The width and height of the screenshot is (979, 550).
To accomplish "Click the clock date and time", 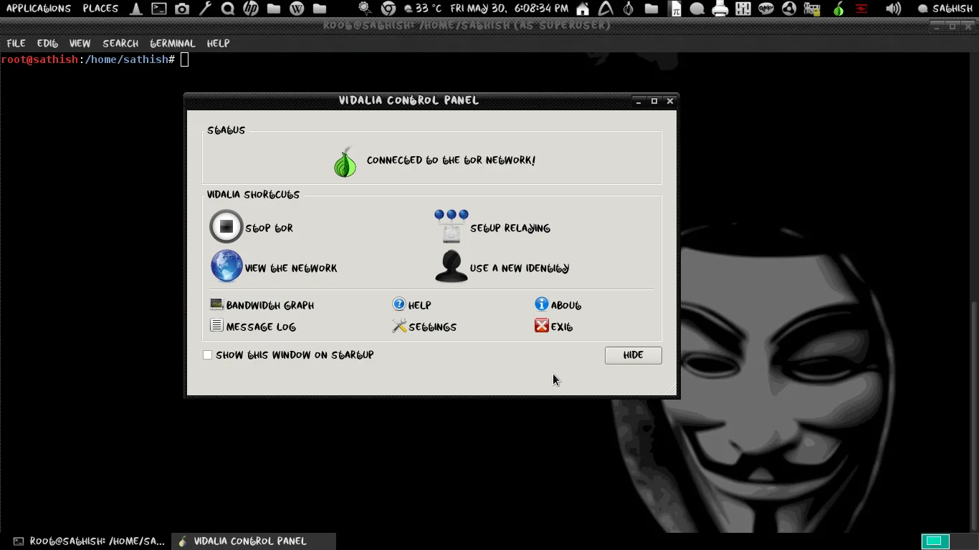I will click(510, 9).
